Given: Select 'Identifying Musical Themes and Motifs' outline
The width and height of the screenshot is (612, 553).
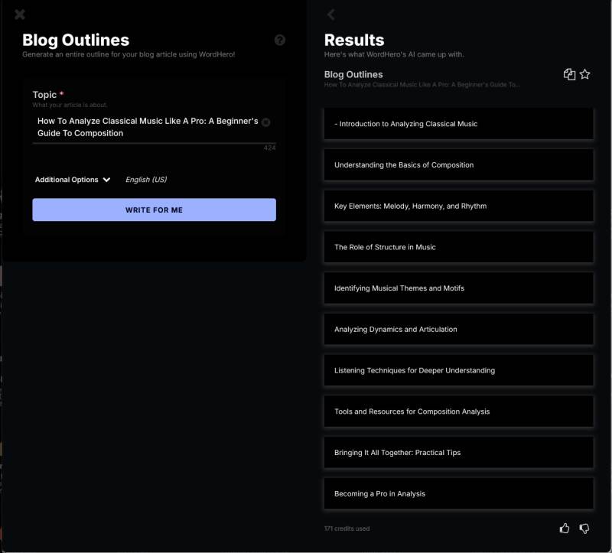Looking at the screenshot, I should point(458,288).
